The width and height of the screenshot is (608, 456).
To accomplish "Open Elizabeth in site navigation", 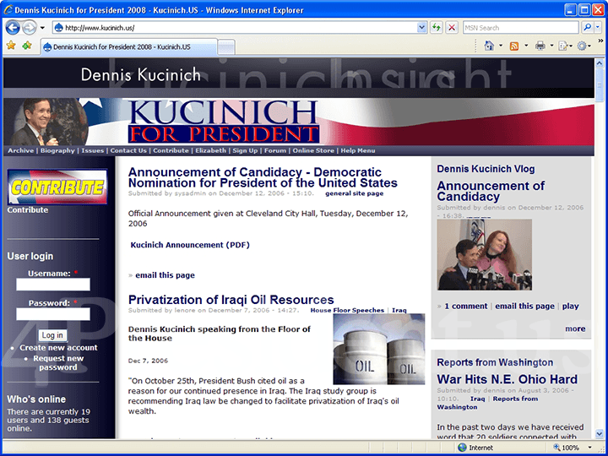I will point(210,150).
